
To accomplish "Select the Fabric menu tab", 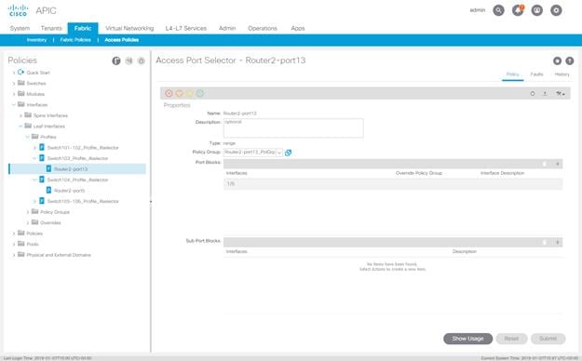I will click(83, 28).
